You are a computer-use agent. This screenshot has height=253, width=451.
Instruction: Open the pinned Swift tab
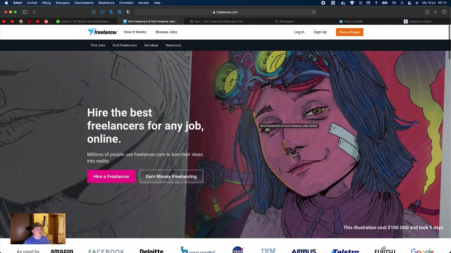pos(46,21)
